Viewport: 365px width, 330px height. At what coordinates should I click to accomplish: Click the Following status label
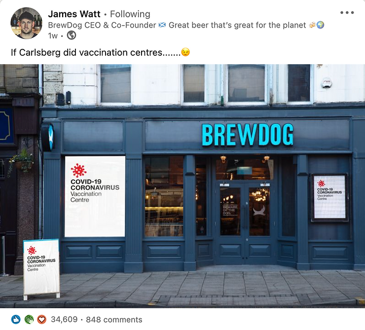pyautogui.click(x=130, y=14)
